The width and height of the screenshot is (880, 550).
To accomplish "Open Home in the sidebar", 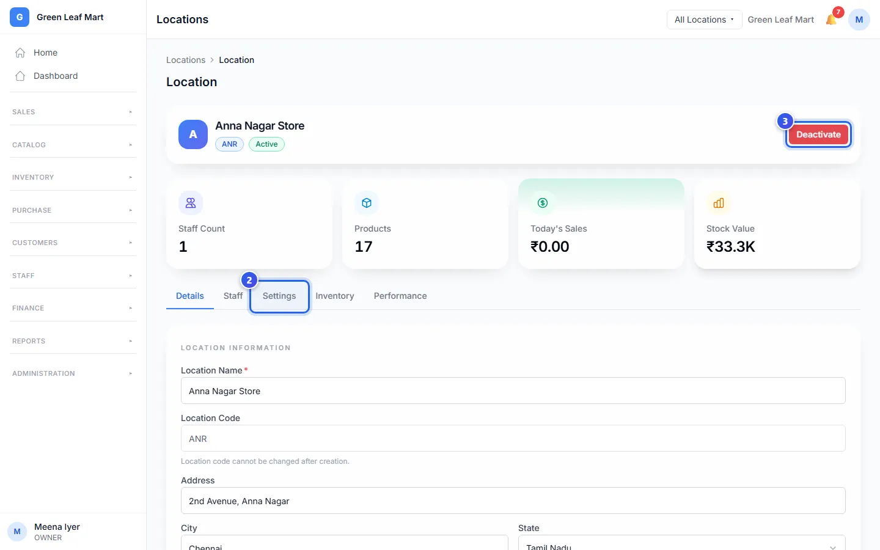I will (x=73, y=53).
